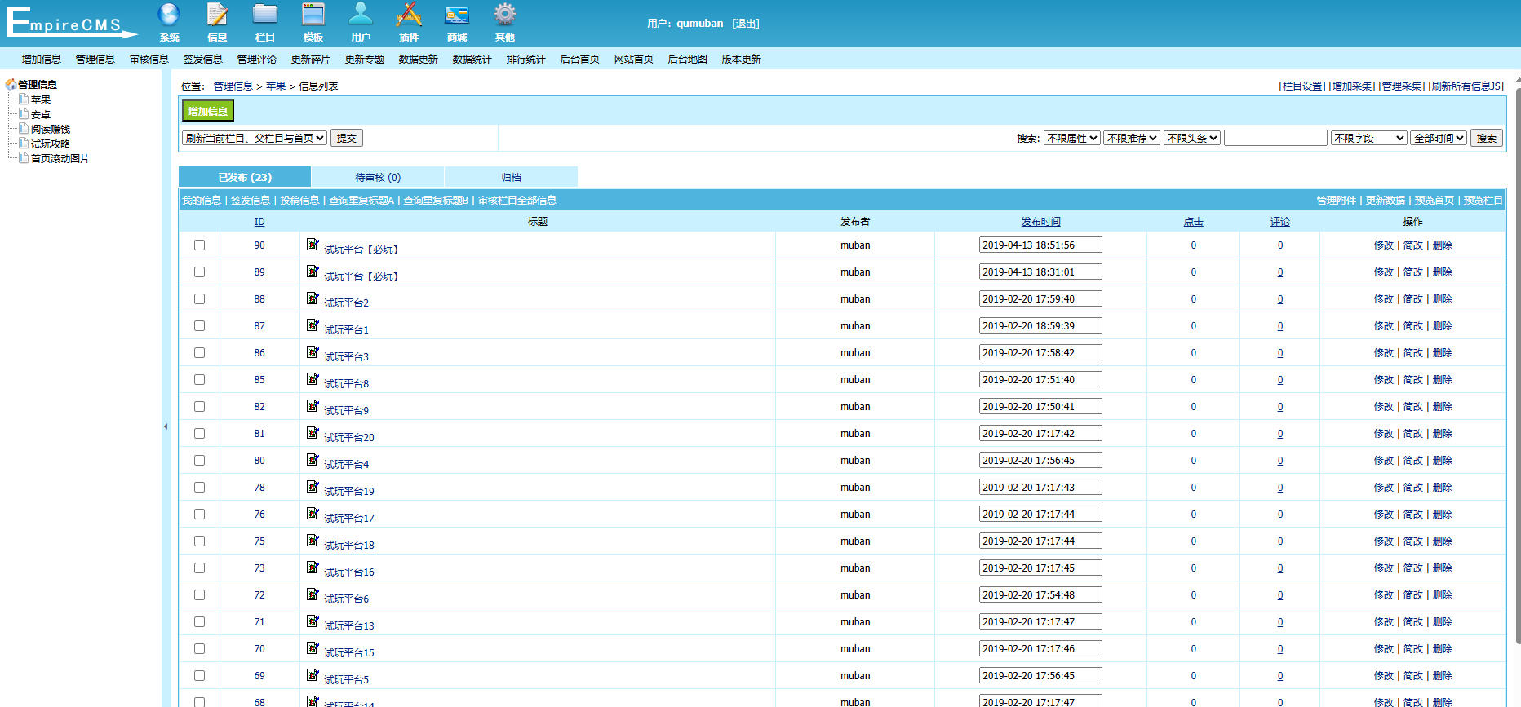Open 数据统计 in the top menu bar
The image size is (1521, 707).
click(x=472, y=59)
